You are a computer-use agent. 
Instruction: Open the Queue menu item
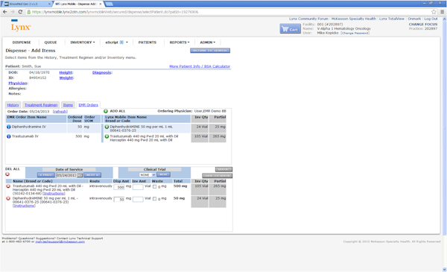51,42
